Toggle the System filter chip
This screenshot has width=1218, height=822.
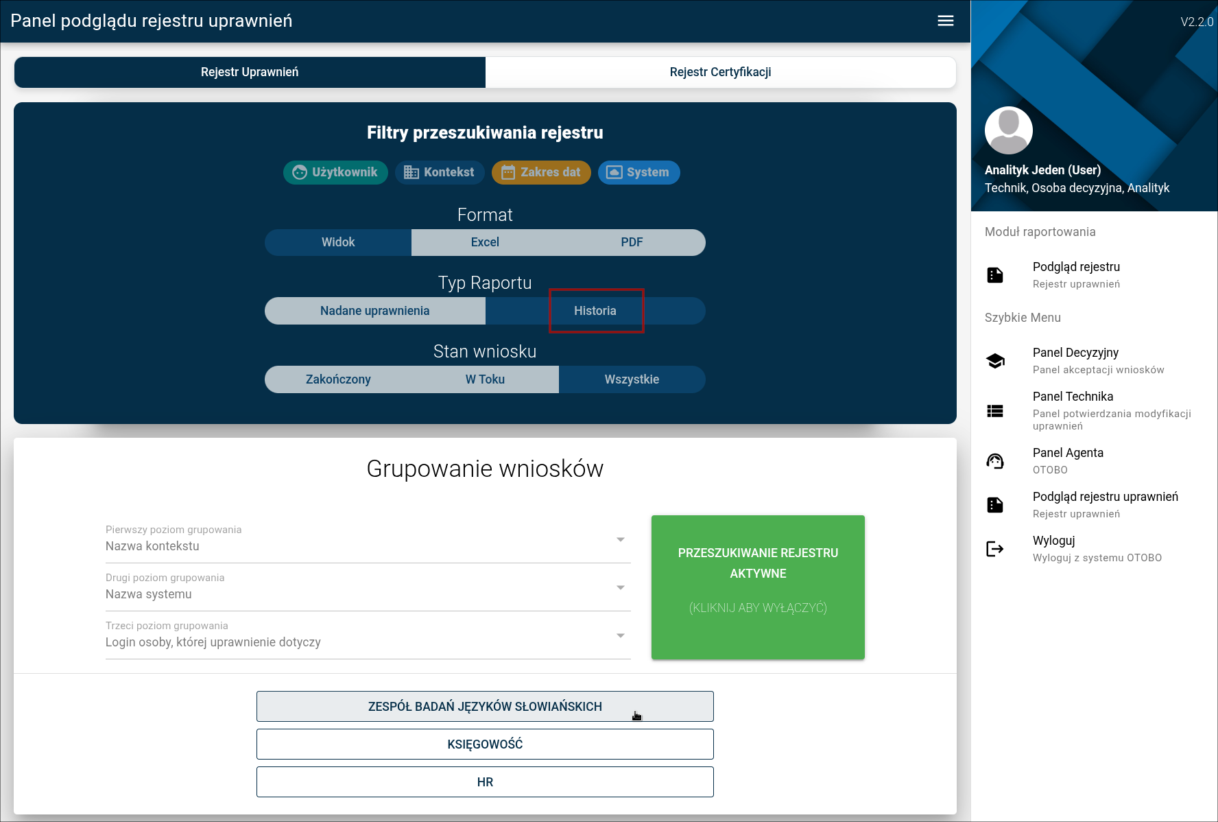pyautogui.click(x=638, y=172)
